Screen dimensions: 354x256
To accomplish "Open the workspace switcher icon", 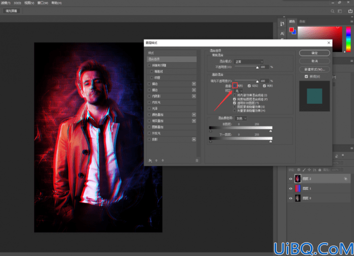I will tap(340, 11).
